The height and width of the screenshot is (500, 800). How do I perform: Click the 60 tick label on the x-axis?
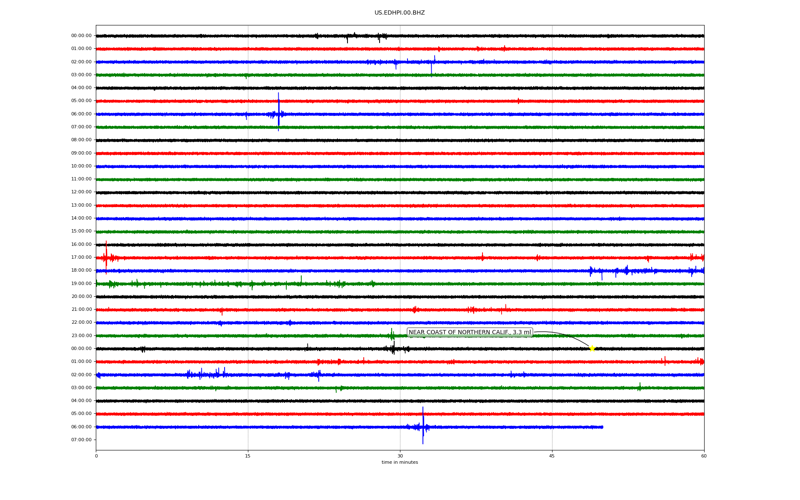click(704, 456)
